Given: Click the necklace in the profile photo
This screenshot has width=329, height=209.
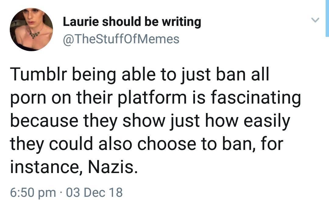Looking at the screenshot, I should coord(34,34).
